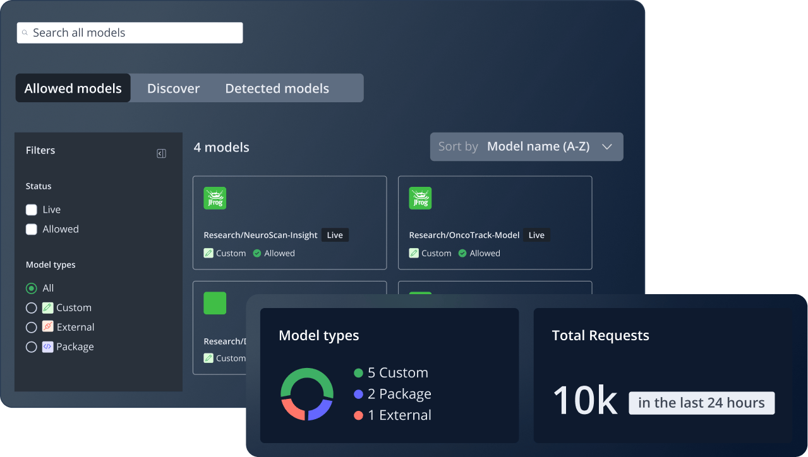The image size is (808, 457).
Task: Click the green Allowed checkmark on OncoTrack-Model
Action: (x=462, y=253)
